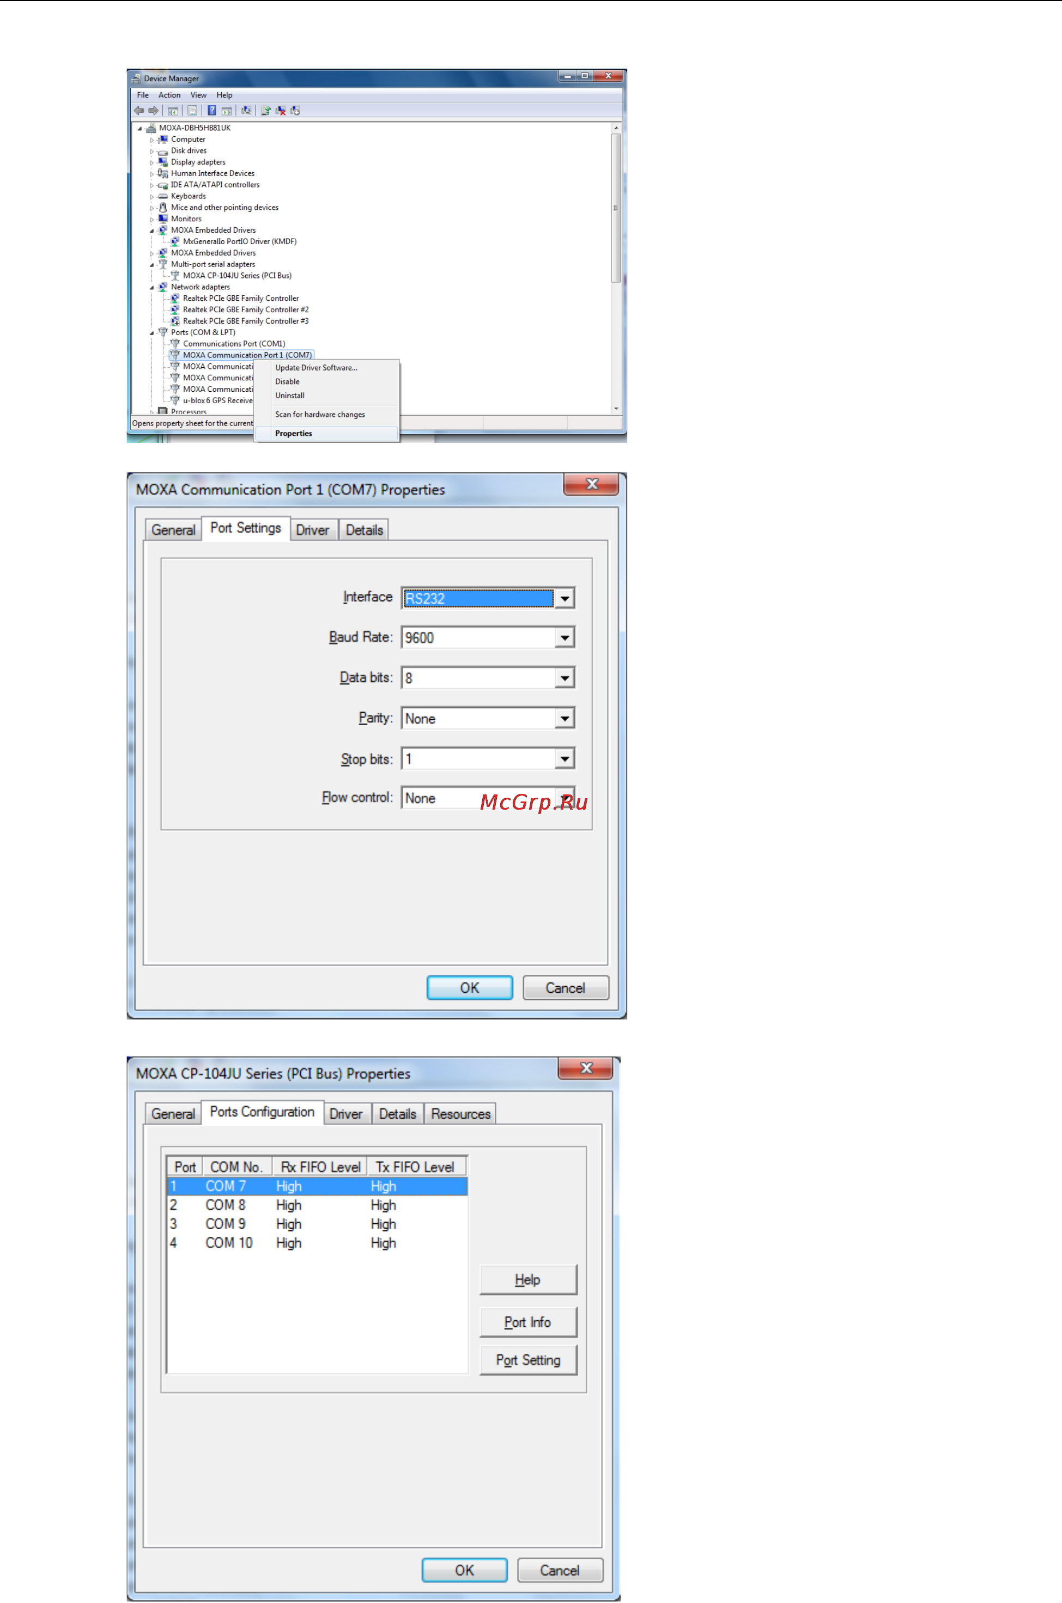Click the Help button in CP-104JU Properties
This screenshot has height=1603, width=1062.
pyautogui.click(x=529, y=1280)
